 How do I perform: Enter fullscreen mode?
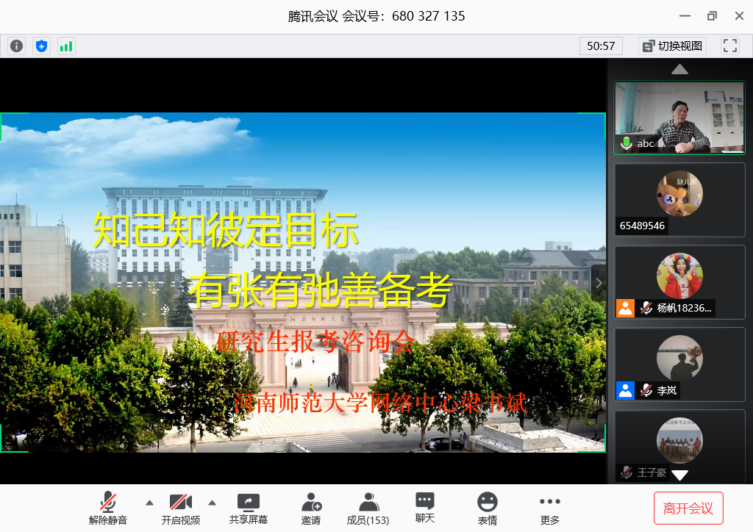[x=729, y=46]
